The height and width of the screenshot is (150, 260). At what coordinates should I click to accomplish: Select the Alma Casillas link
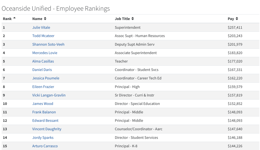(x=43, y=61)
